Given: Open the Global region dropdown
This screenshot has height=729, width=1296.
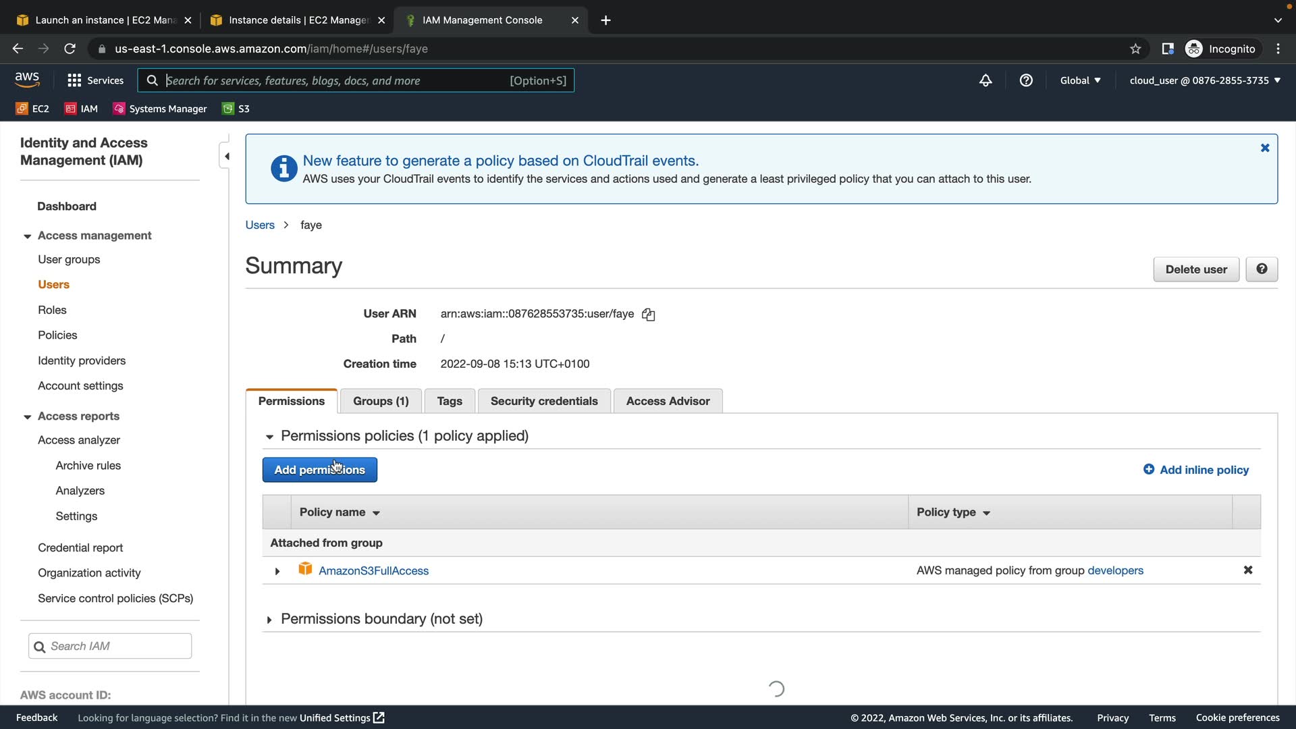Looking at the screenshot, I should [x=1080, y=80].
